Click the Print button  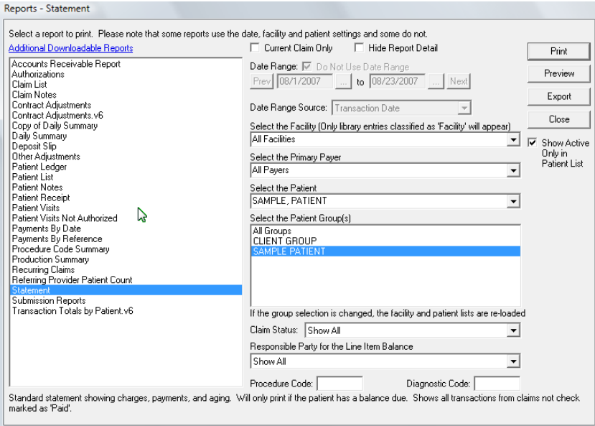pyautogui.click(x=558, y=52)
